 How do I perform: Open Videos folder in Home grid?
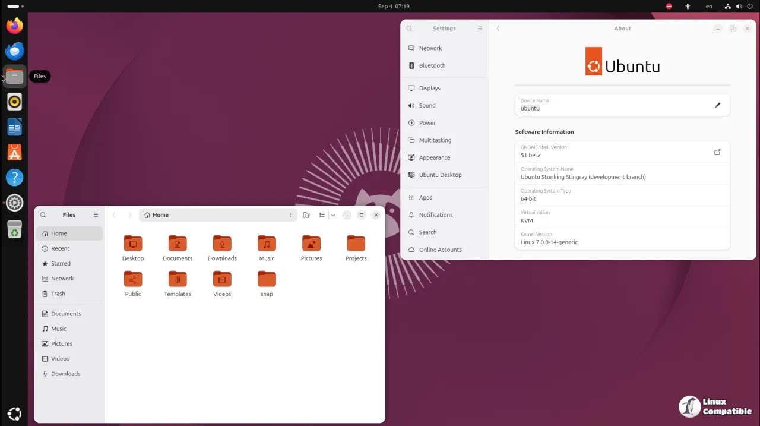[x=222, y=283]
